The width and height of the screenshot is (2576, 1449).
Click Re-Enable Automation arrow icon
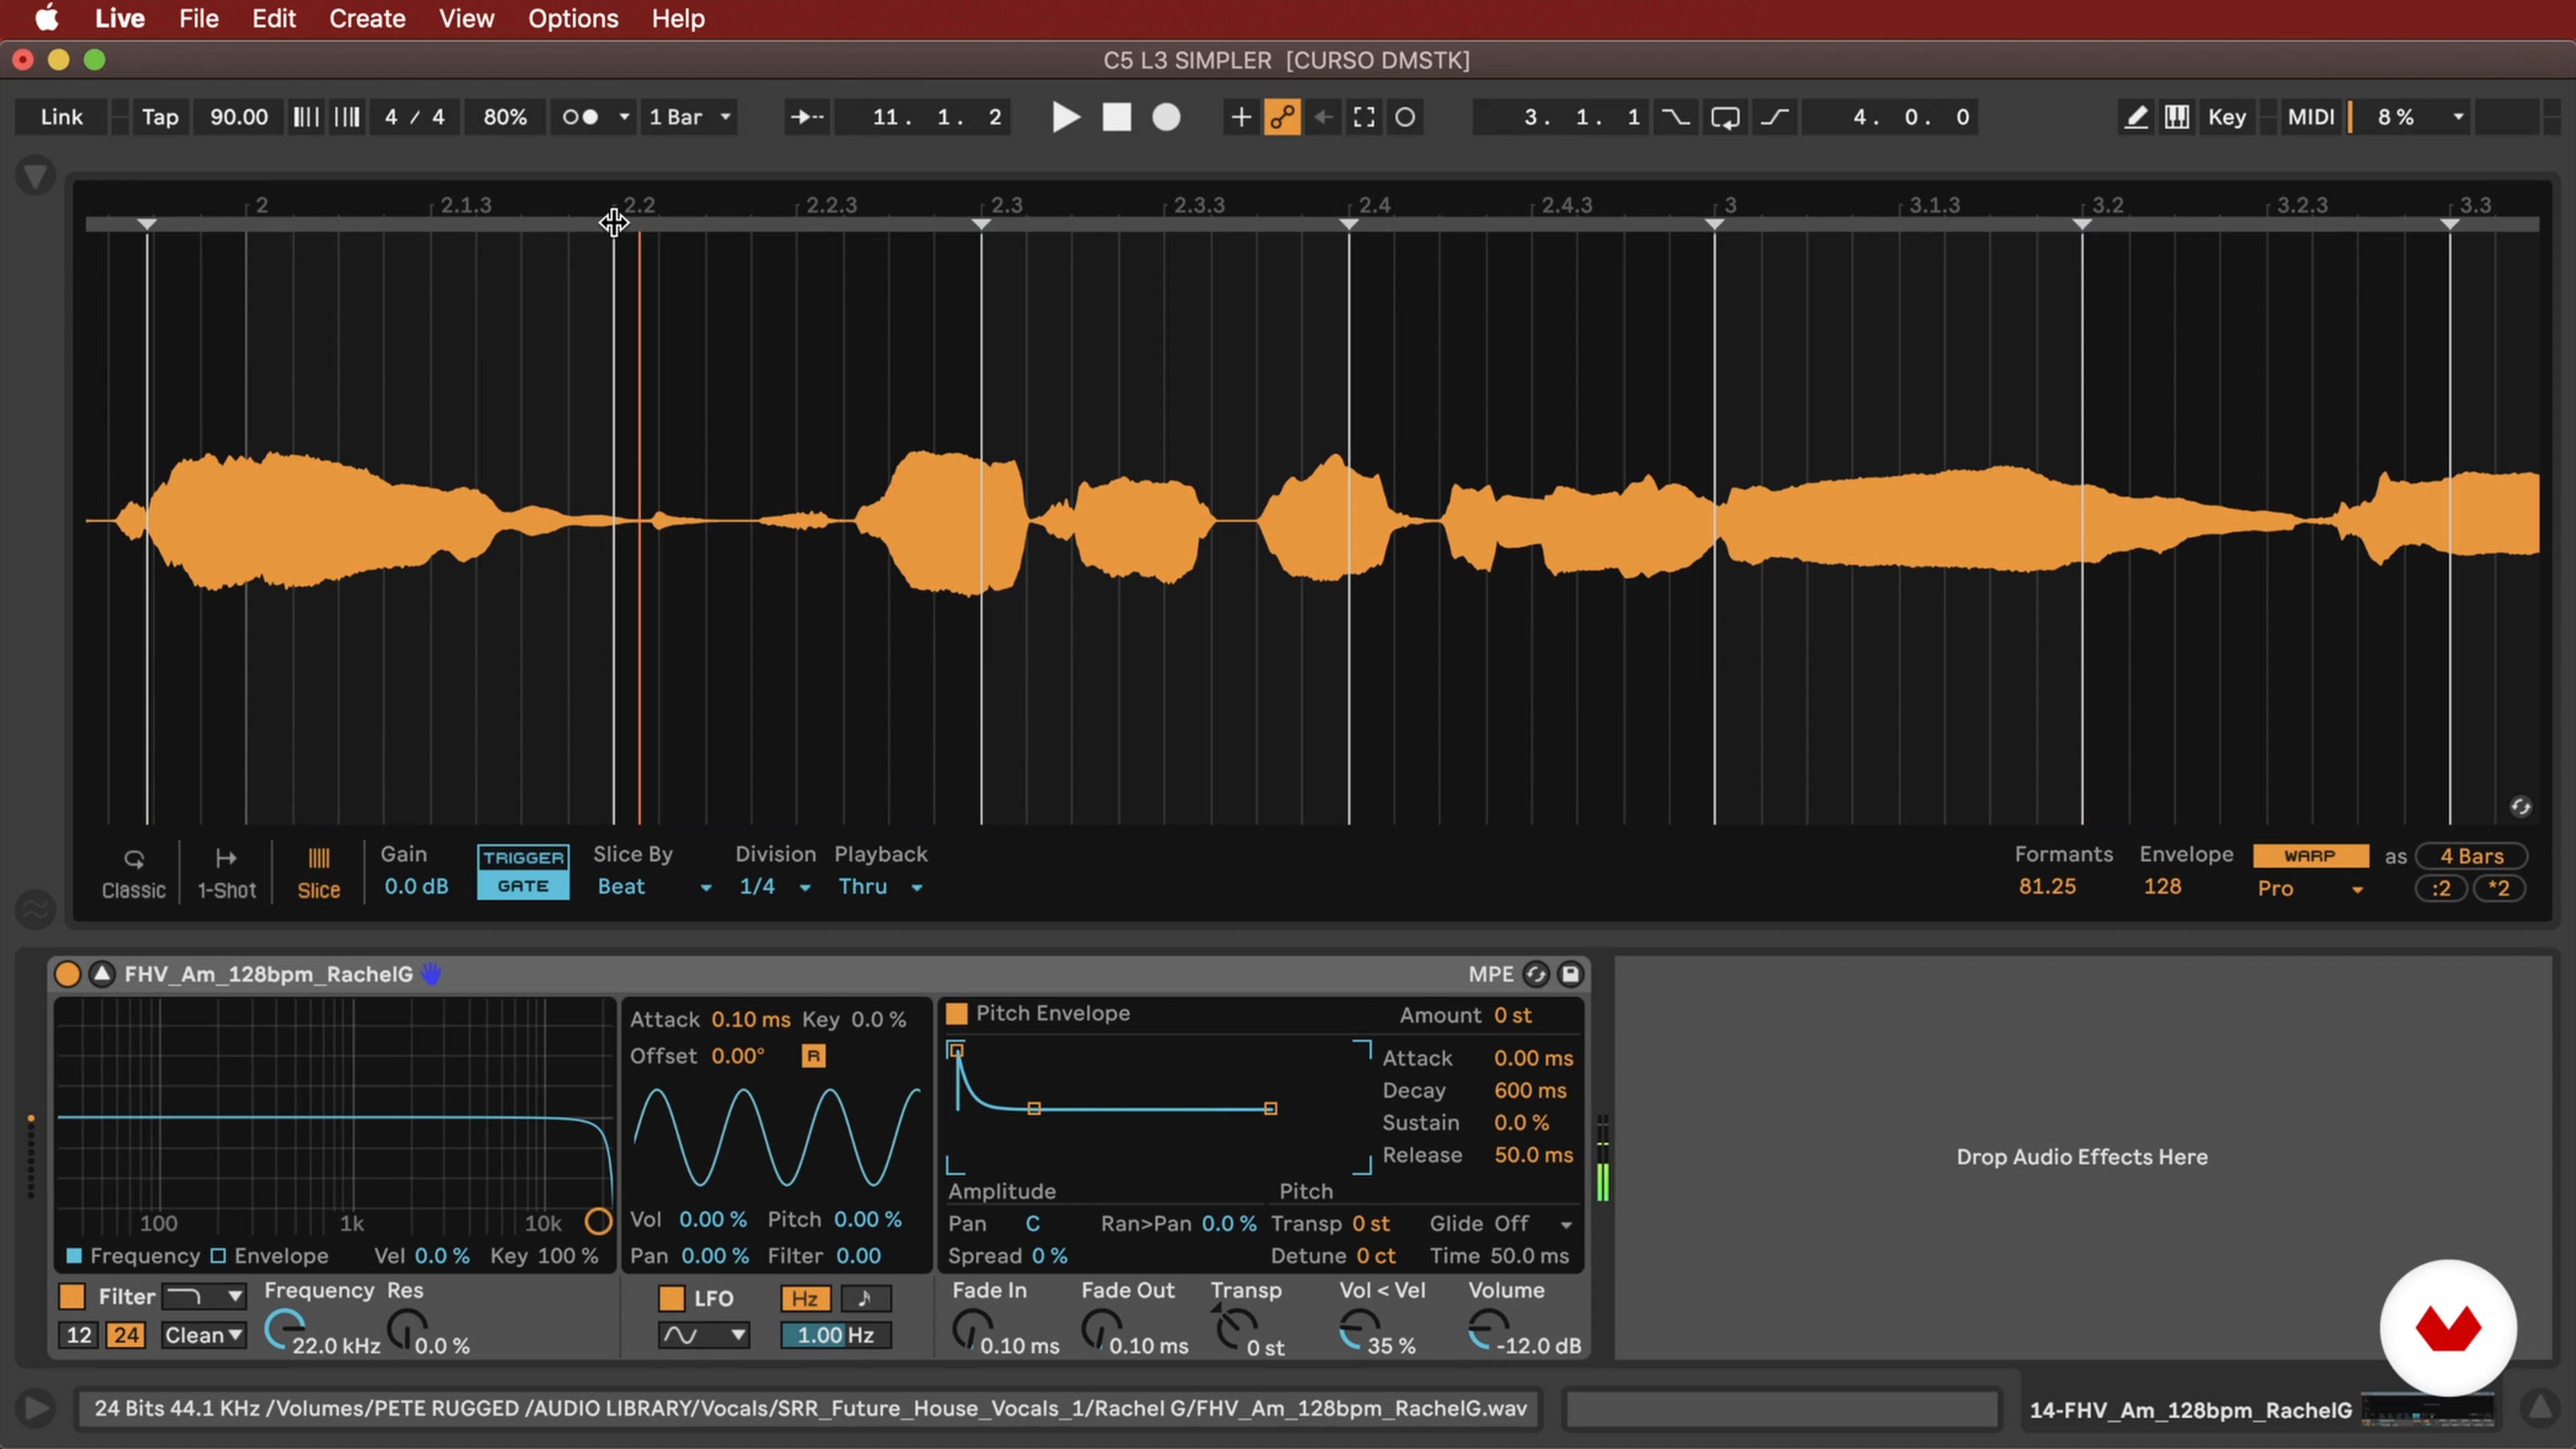1323,117
